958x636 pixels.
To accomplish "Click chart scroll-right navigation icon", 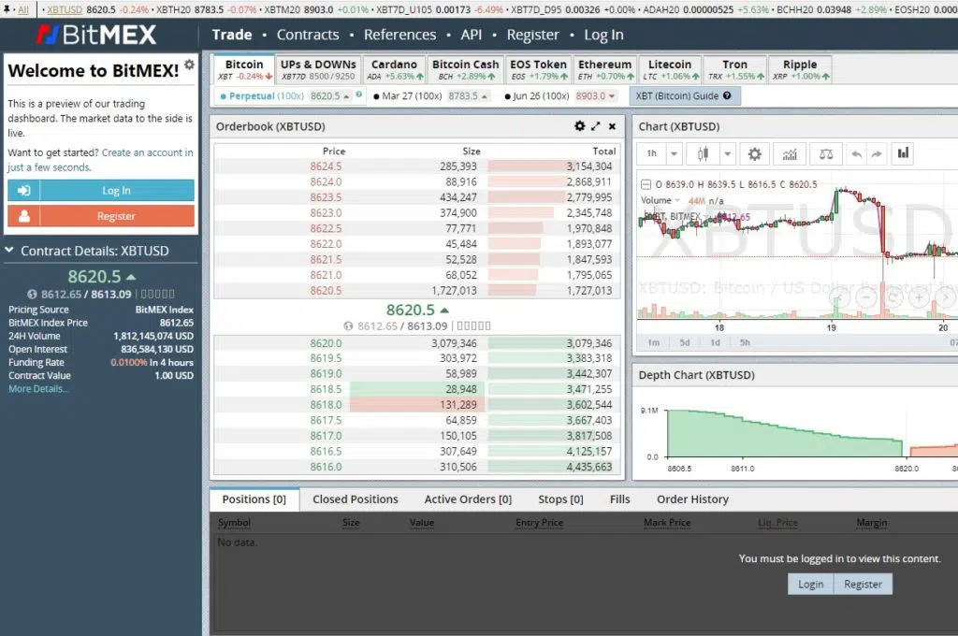I will click(x=945, y=297).
